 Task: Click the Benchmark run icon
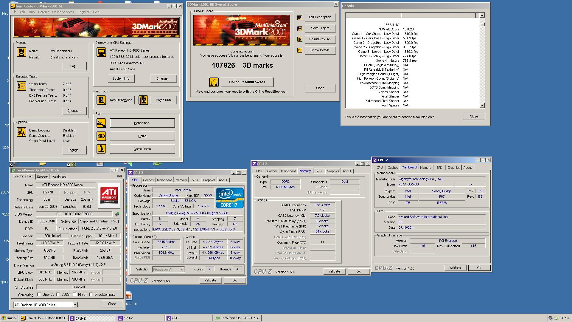[101, 123]
